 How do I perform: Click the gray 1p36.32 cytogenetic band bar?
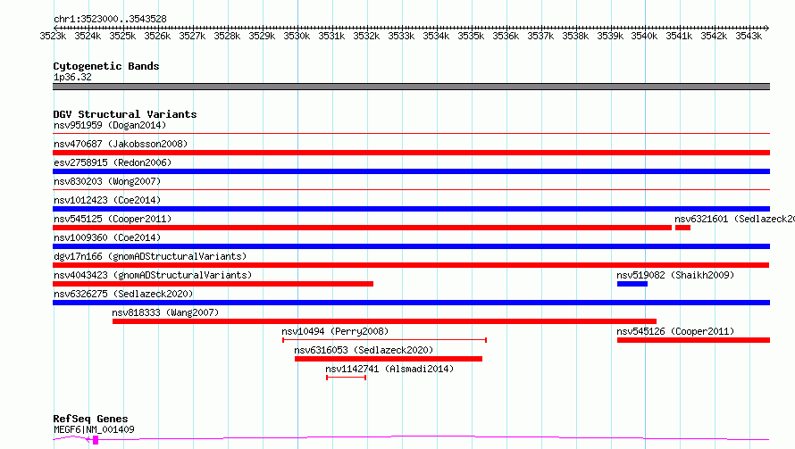pyautogui.click(x=411, y=87)
